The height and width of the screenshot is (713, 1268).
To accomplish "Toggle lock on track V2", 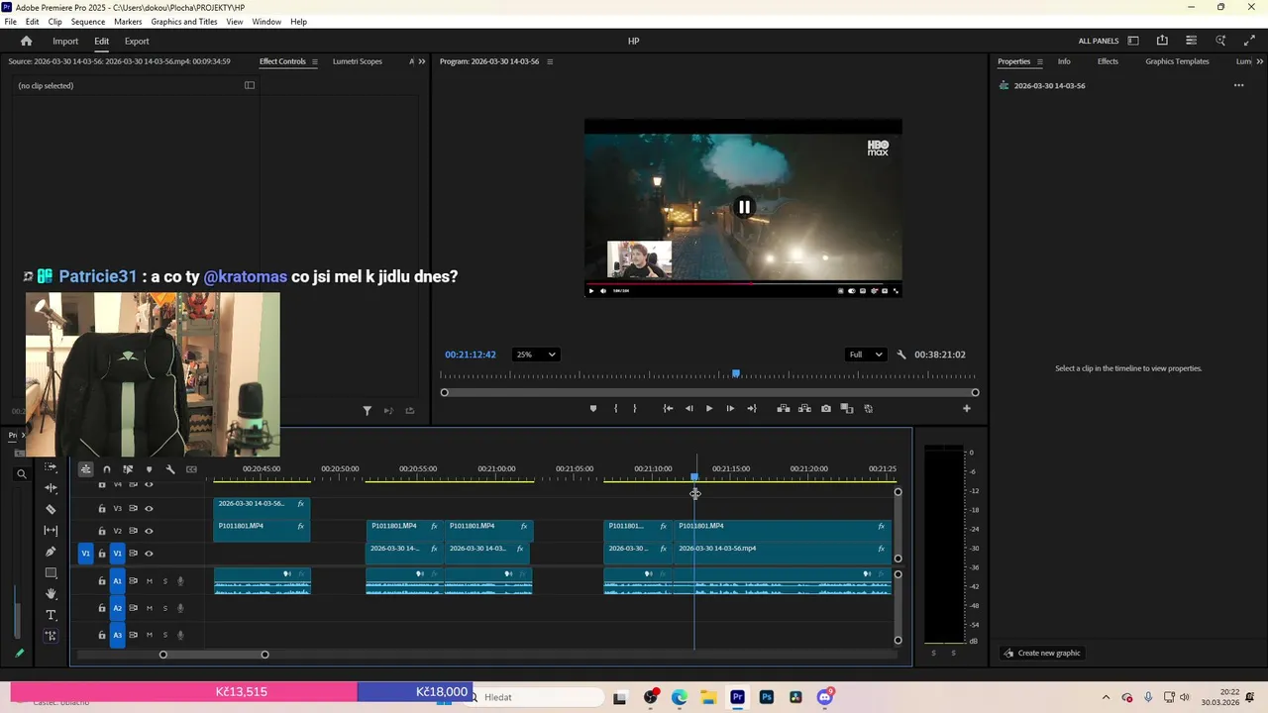I will (x=101, y=531).
